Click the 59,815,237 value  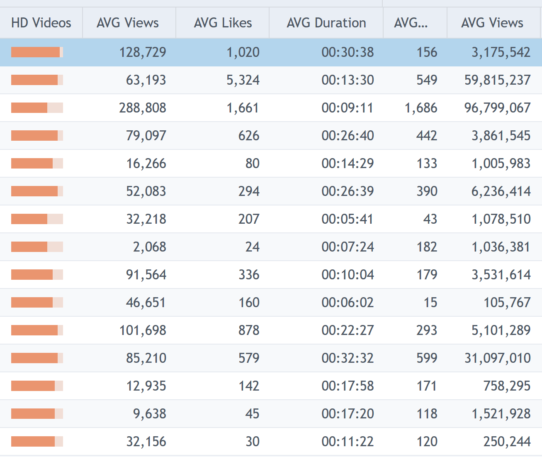(497, 80)
